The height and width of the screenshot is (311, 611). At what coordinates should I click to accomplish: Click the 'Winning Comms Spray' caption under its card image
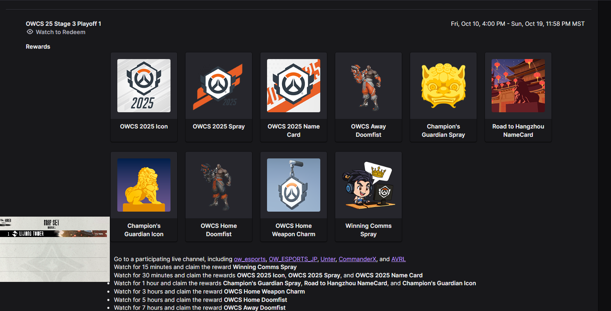click(369, 230)
